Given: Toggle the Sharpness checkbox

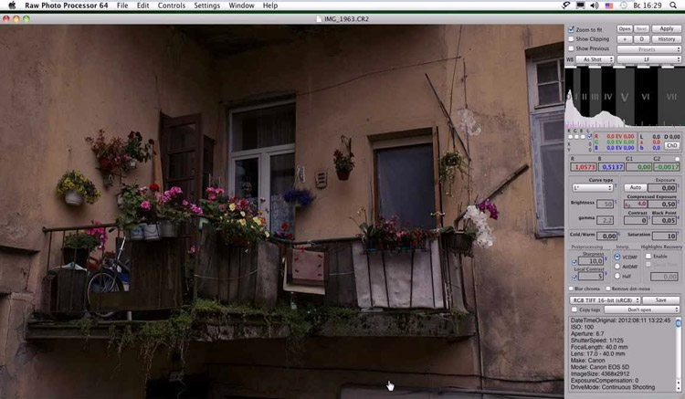Looking at the screenshot, I should [x=574, y=262].
